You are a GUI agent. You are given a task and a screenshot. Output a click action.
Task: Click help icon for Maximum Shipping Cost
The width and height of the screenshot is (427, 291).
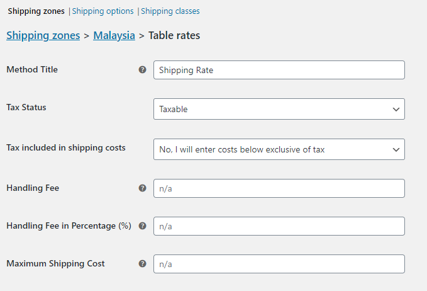pos(142,263)
